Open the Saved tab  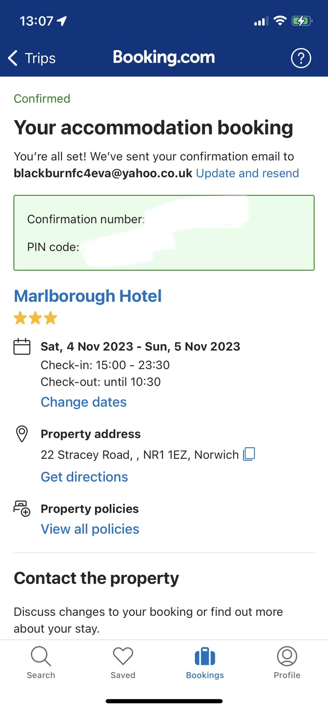123,663
